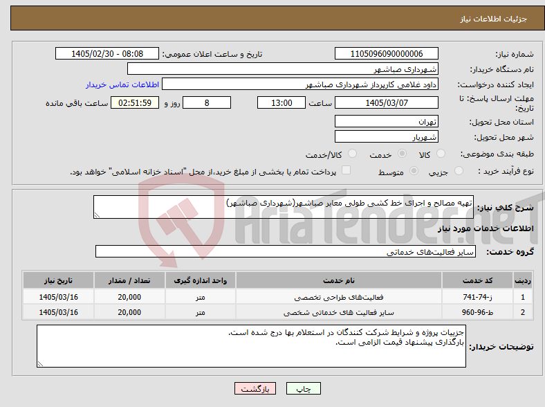This screenshot has width=545, height=407.
Task: Click the buyer notes text area
Action: [251, 346]
